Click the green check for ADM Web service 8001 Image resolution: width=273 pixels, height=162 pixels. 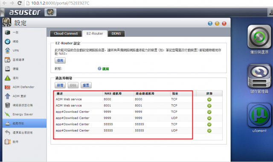click(209, 106)
